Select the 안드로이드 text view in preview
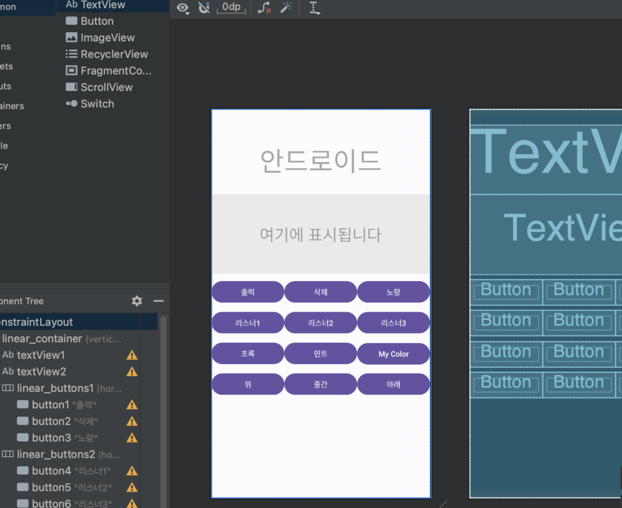This screenshot has width=622, height=508. [x=321, y=160]
